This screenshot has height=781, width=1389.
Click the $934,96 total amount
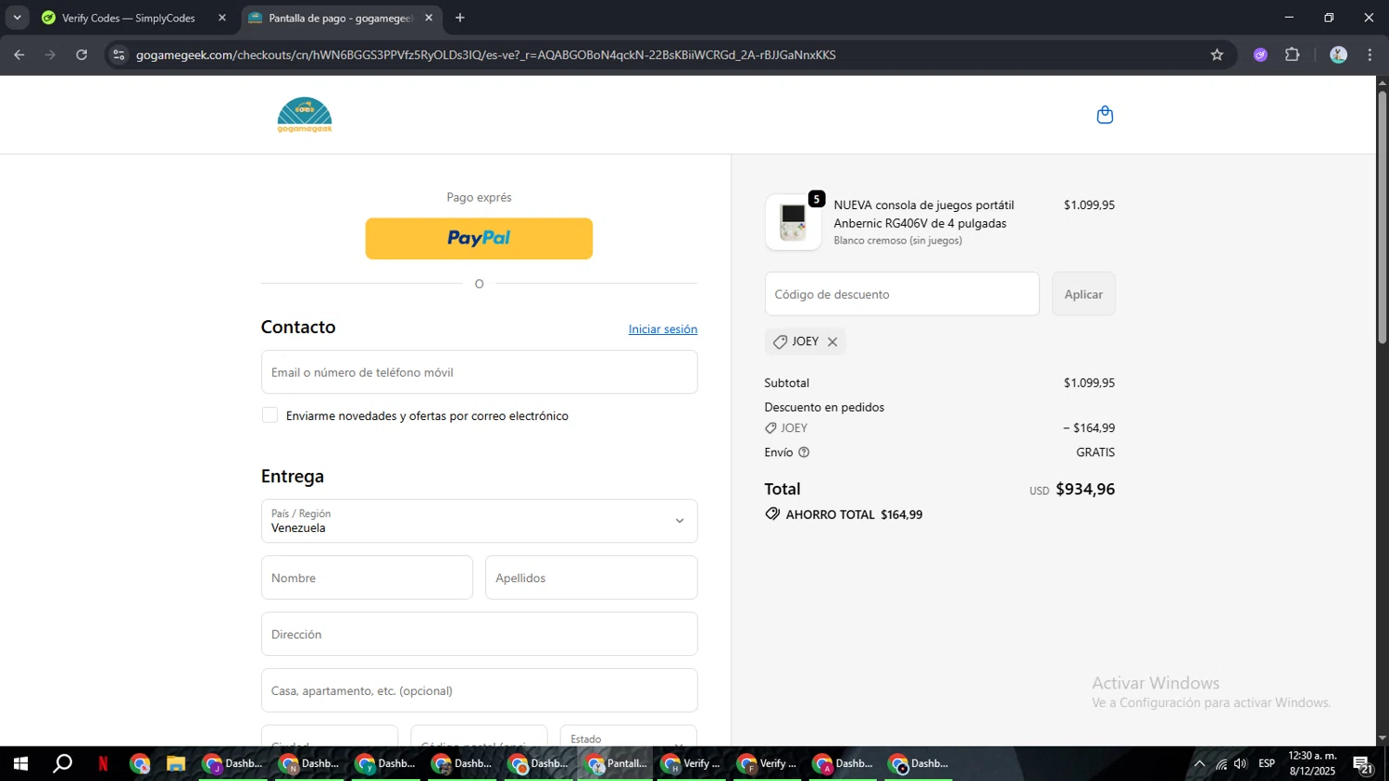pos(1085,490)
